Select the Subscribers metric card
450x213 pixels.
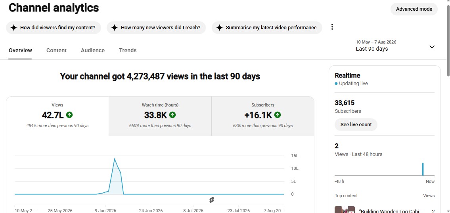pyautogui.click(x=263, y=116)
